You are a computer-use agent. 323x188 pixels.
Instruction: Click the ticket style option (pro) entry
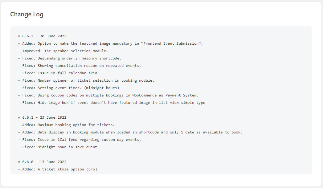(x=57, y=170)
